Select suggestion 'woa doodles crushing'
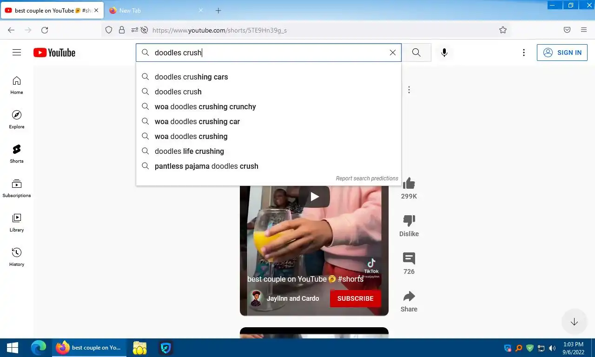Screen dimensions: 595x357 [269, 136]
